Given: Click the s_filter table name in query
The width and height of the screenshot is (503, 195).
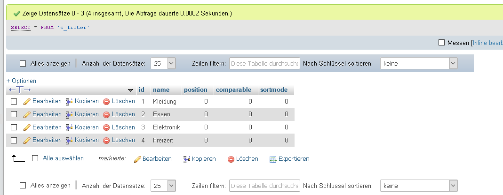Looking at the screenshot, I should point(73,28).
